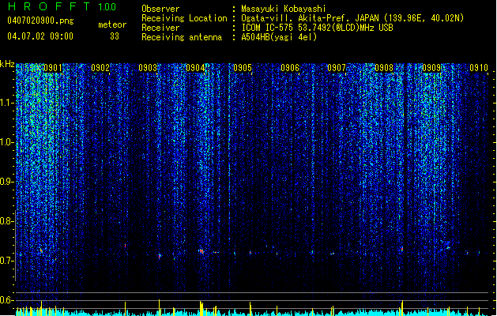Click the 0.6 frequency axis label
The width and height of the screenshot is (497, 316).
point(6,300)
